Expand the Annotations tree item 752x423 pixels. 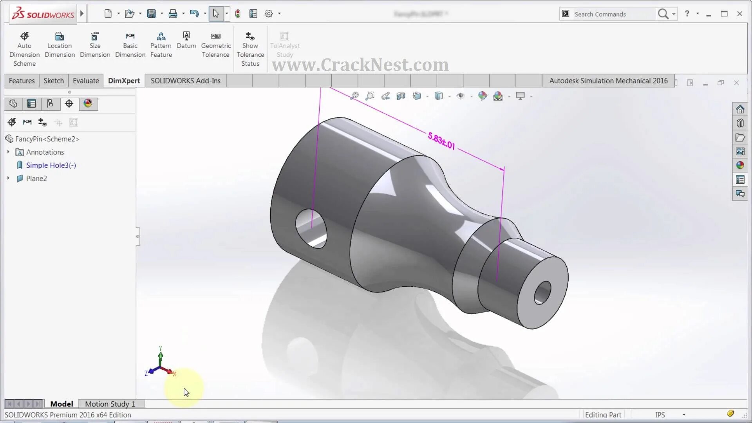tap(8, 152)
